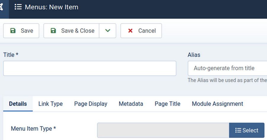Switch to the Details tab
The width and height of the screenshot is (267, 140).
18,104
